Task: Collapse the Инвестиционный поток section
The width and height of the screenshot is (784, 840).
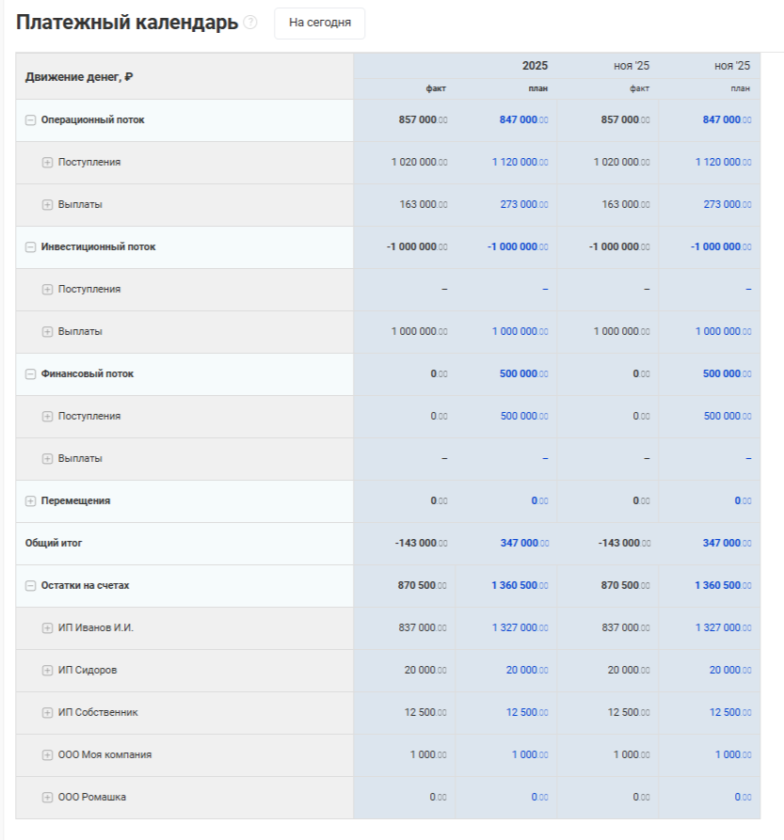Action: click(x=30, y=247)
